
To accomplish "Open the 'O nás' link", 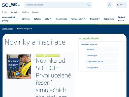I will pyautogui.click(x=4, y=12).
